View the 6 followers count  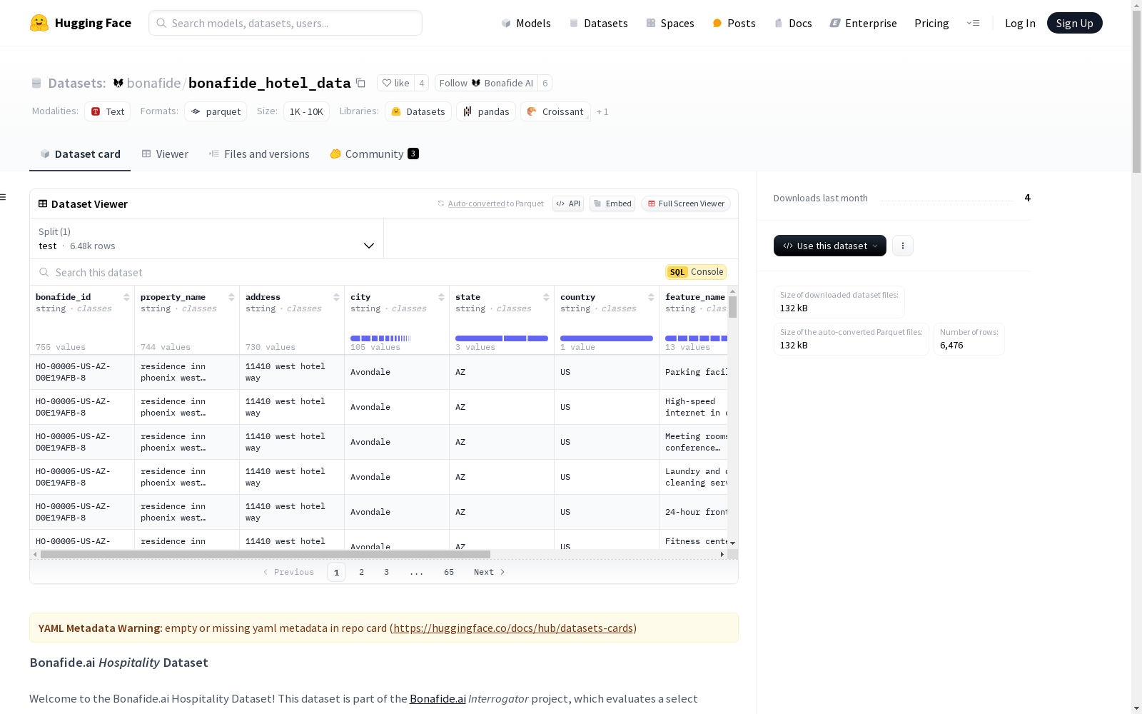545,83
